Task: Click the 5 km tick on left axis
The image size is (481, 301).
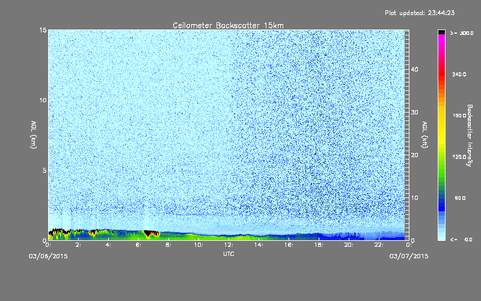Action: tap(44, 170)
